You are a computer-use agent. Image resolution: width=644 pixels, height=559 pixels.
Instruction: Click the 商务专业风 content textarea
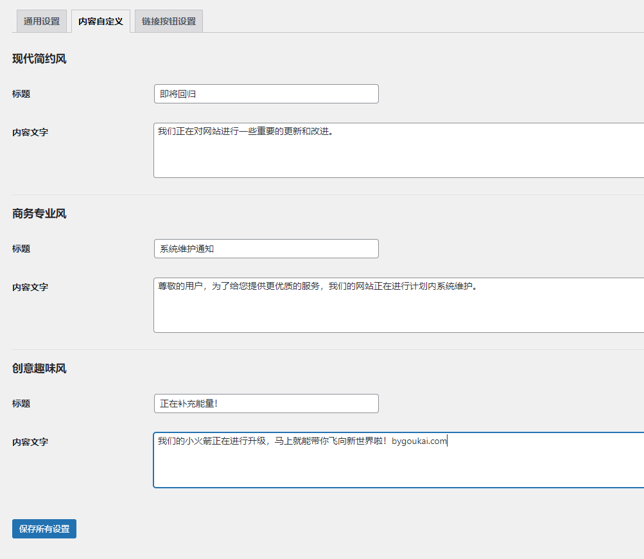[399, 305]
